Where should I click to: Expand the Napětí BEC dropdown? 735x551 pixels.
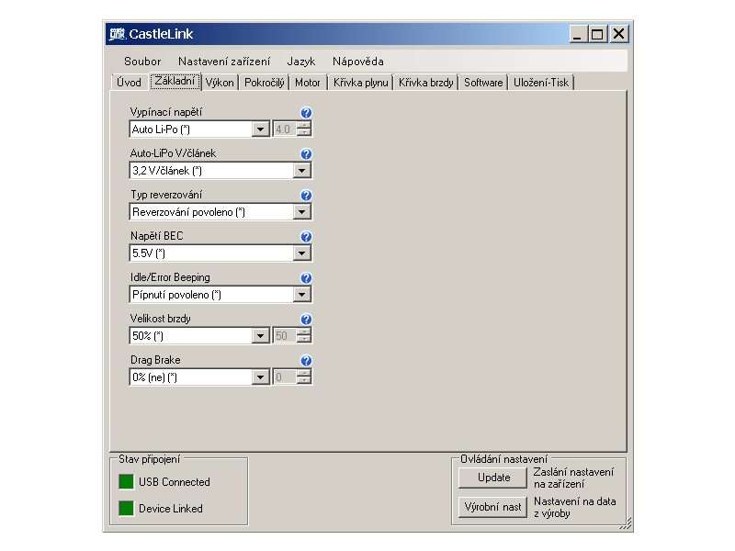click(x=302, y=253)
